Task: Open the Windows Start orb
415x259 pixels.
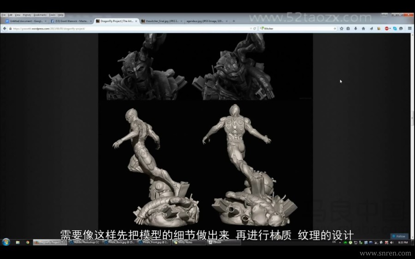Action: click(6, 242)
